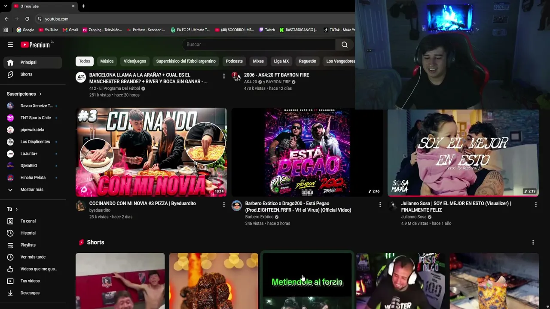The height and width of the screenshot is (309, 550).
Task: Open TNT Sports Chile subscription
Action: [x=33, y=118]
